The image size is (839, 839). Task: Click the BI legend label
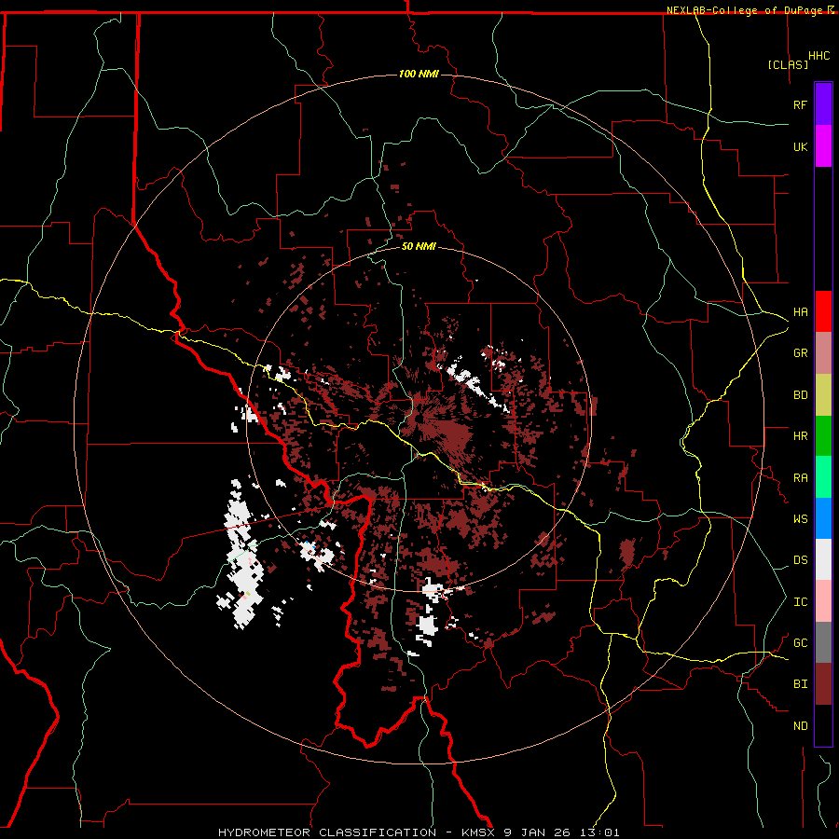[800, 684]
